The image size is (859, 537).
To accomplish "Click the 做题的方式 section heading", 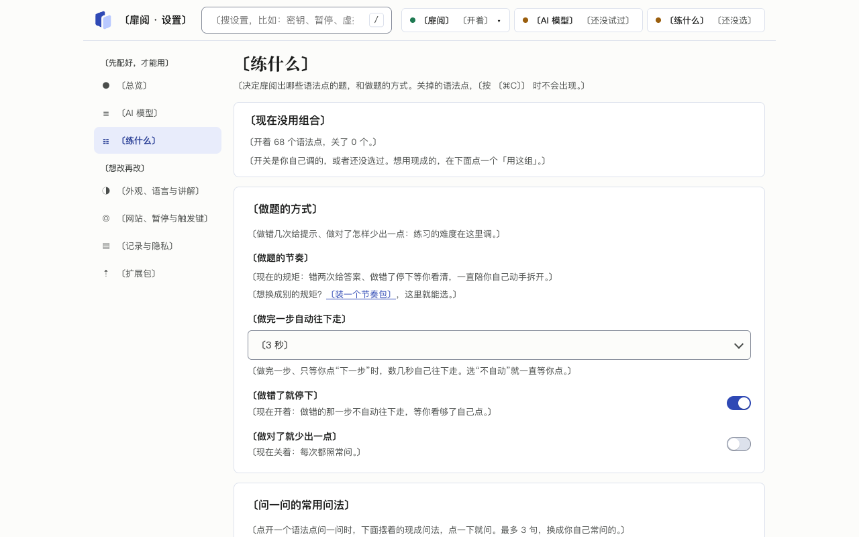I will (x=285, y=209).
